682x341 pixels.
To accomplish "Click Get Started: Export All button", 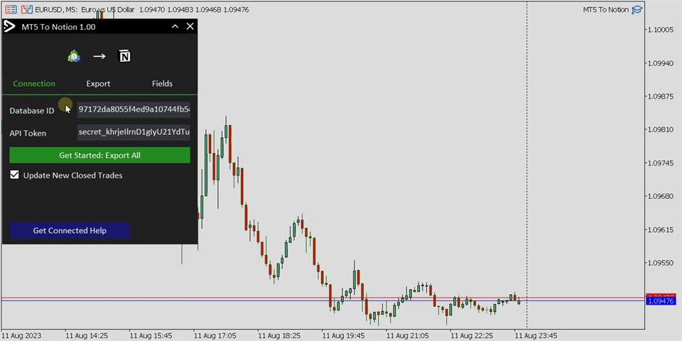I will pyautogui.click(x=99, y=156).
